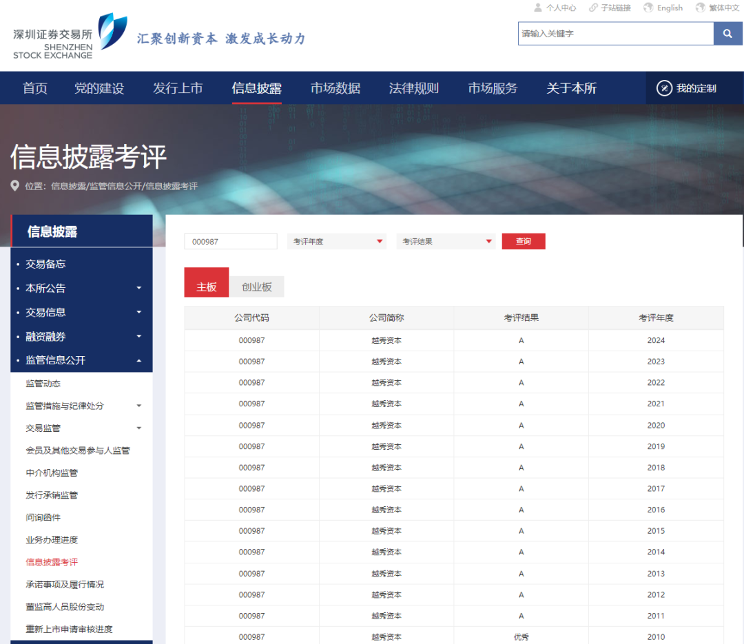
Task: Focus the keyword search box
Action: (615, 34)
